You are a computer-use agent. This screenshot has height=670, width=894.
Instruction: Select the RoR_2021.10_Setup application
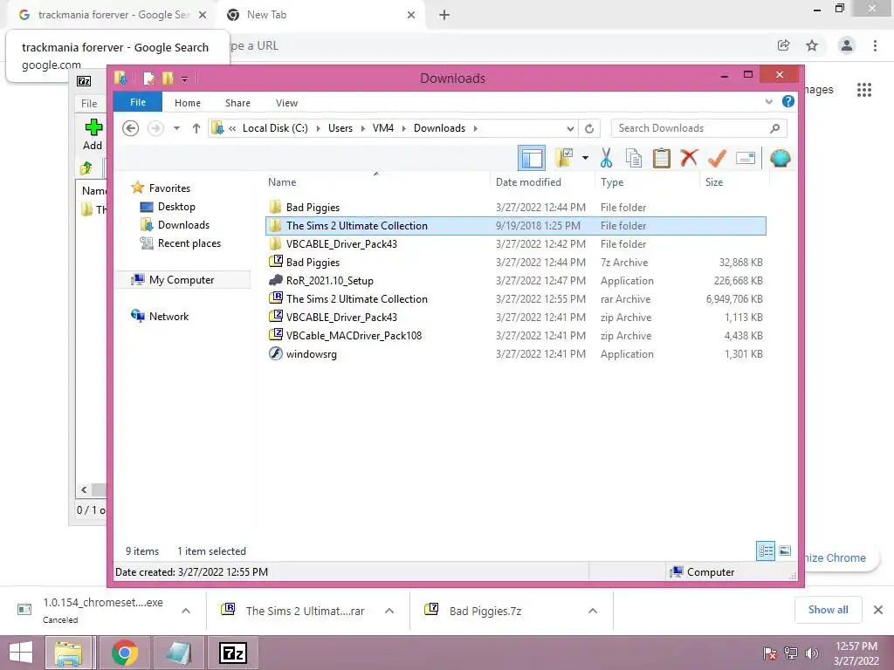point(516,280)
